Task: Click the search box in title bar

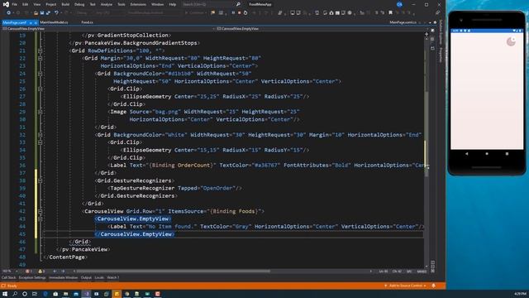Action: [x=211, y=4]
